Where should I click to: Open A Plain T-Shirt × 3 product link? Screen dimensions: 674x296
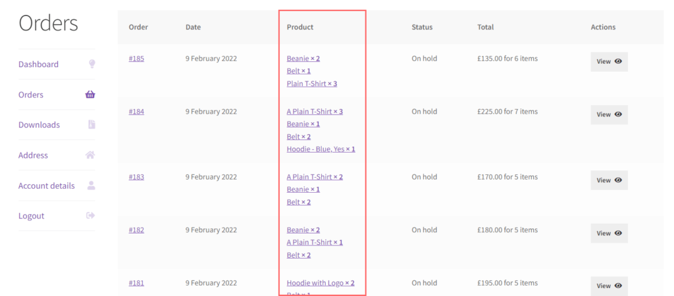click(315, 112)
